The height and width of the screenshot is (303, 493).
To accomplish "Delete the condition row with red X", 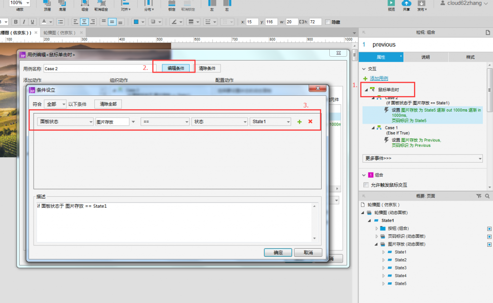I will pos(311,121).
